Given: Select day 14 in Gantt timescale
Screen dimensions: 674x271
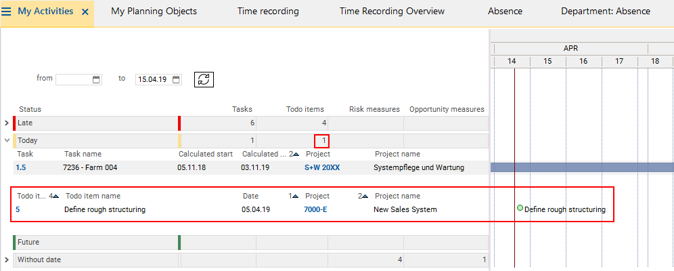Looking at the screenshot, I should click(512, 62).
